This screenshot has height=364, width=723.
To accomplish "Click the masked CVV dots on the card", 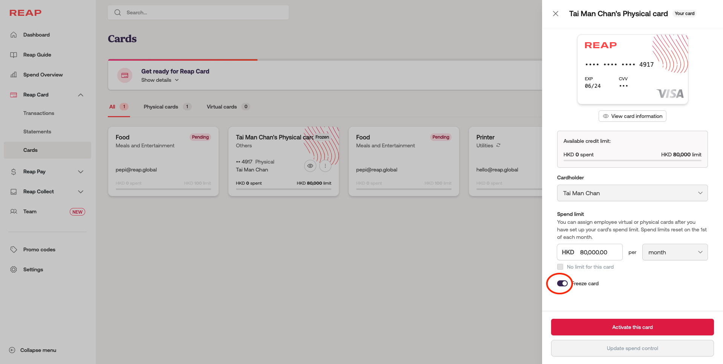I will (x=623, y=86).
